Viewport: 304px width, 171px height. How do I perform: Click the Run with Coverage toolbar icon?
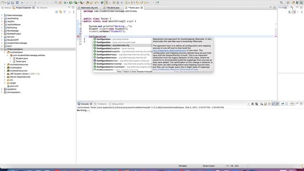click(76, 3)
